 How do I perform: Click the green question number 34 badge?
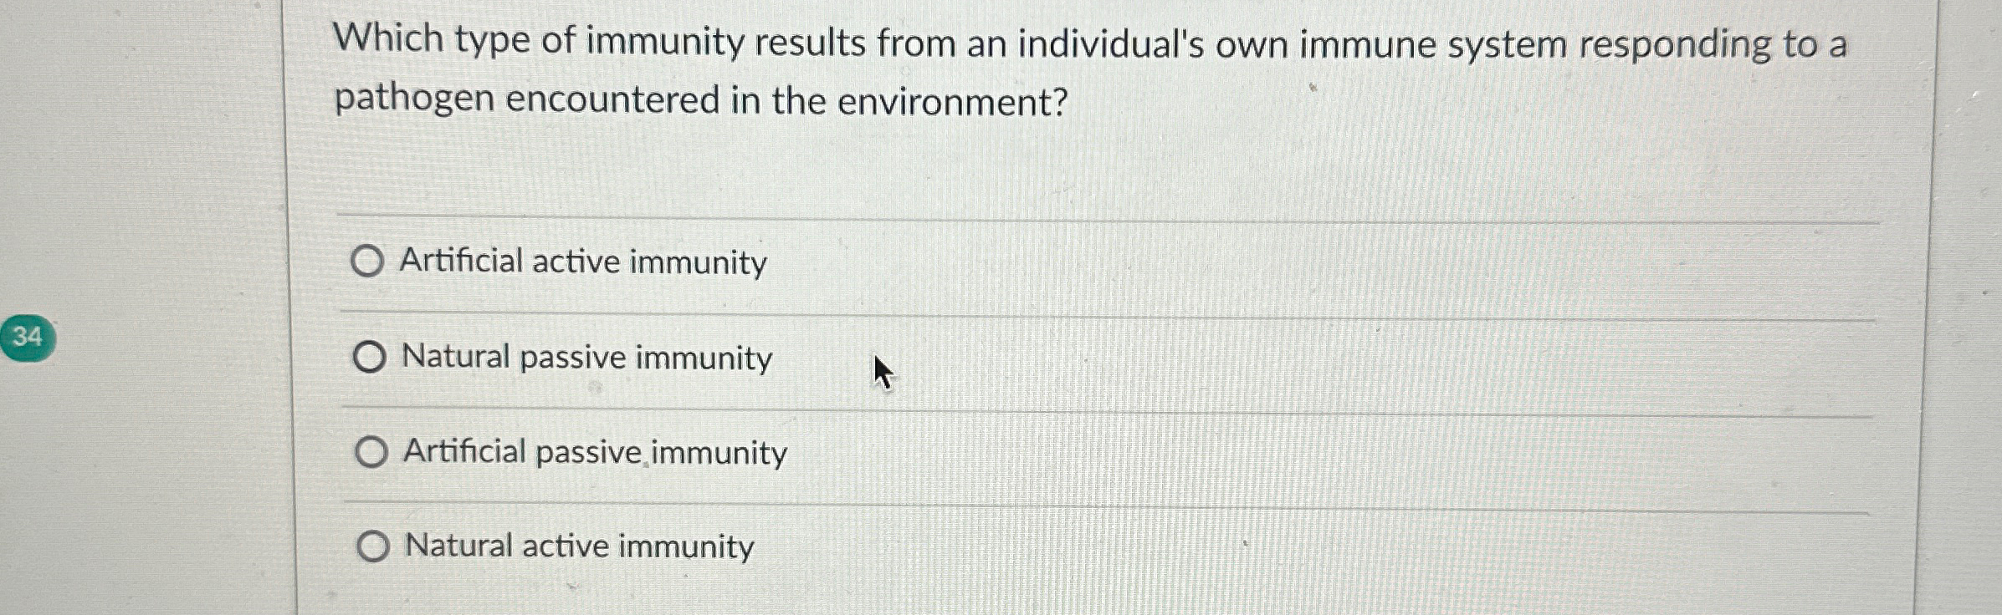pyautogui.click(x=28, y=337)
